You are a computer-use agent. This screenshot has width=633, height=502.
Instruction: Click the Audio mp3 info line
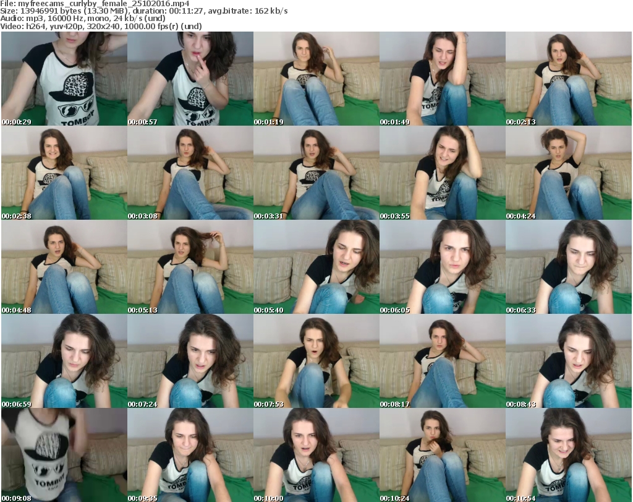click(83, 19)
